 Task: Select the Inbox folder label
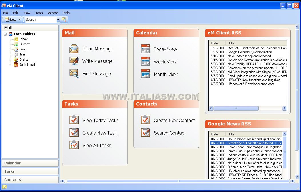click(x=23, y=39)
